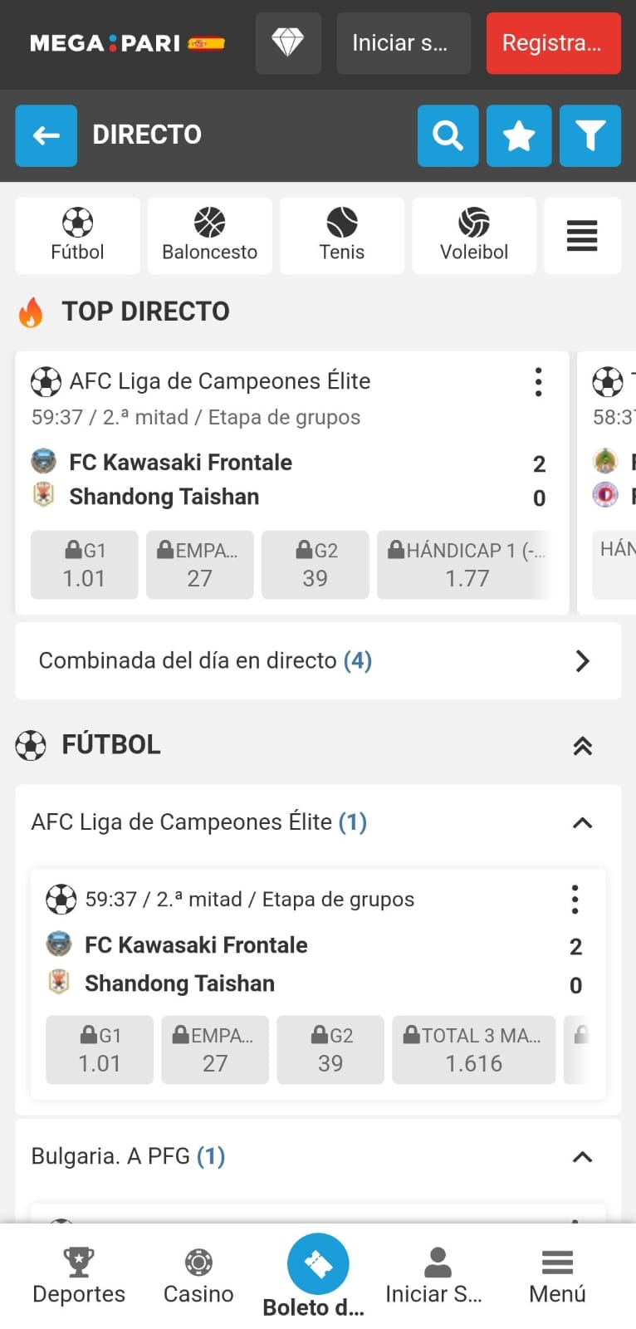Open the Boleto bet slip button
The width and height of the screenshot is (636, 1329).
318,1265
